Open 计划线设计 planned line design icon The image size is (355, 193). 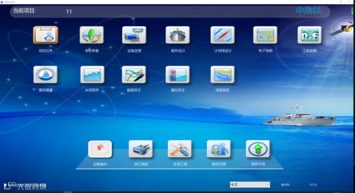pos(222,35)
